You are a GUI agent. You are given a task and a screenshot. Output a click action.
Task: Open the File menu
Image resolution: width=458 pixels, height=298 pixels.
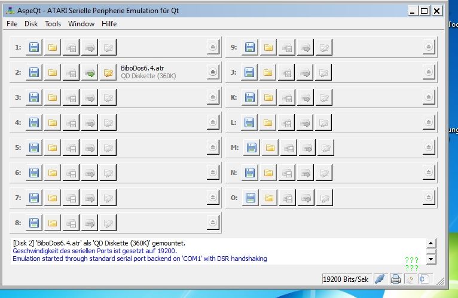coord(12,24)
